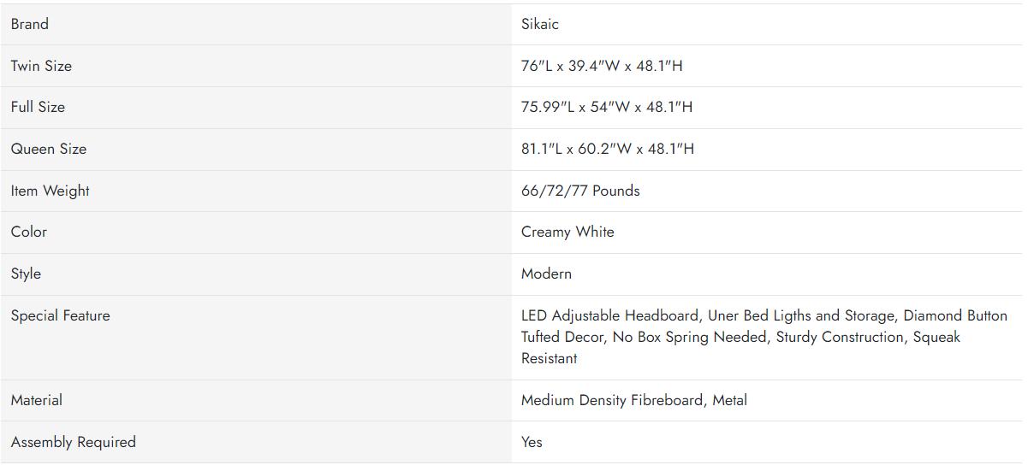
Task: Click the Item Weight label
Action: point(51,191)
